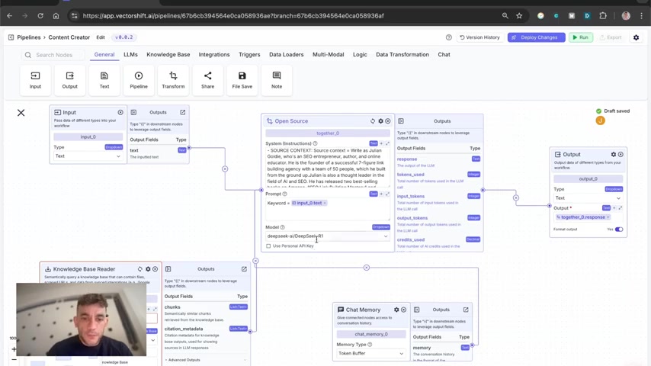Expand the Token Buffer memory type dropdown
This screenshot has height=366, width=651.
click(370, 353)
